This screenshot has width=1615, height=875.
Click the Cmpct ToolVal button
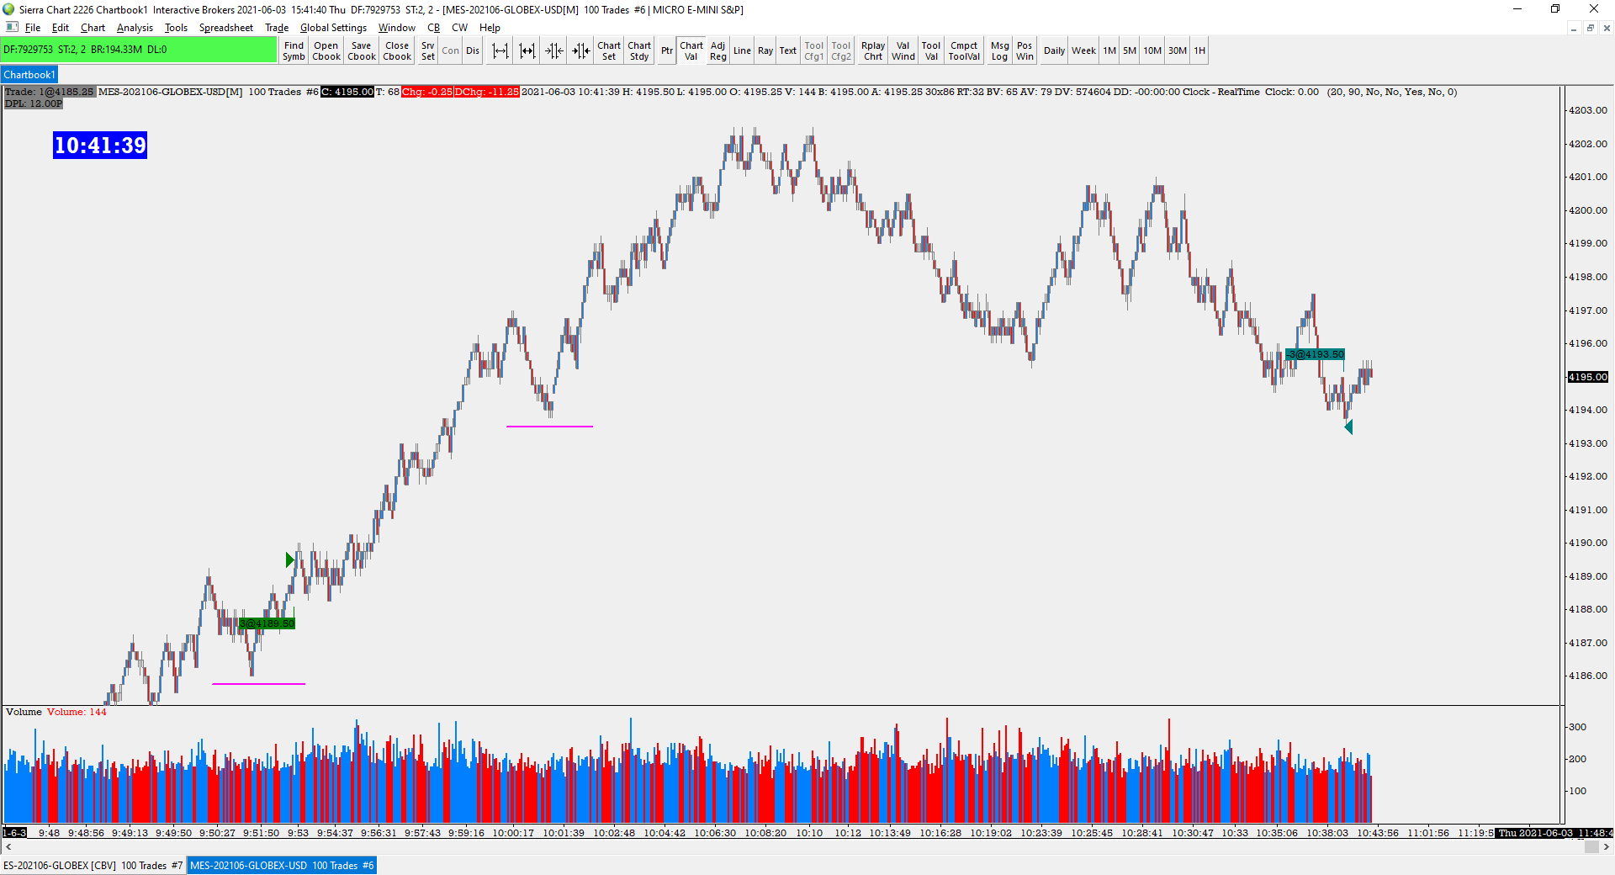point(964,50)
